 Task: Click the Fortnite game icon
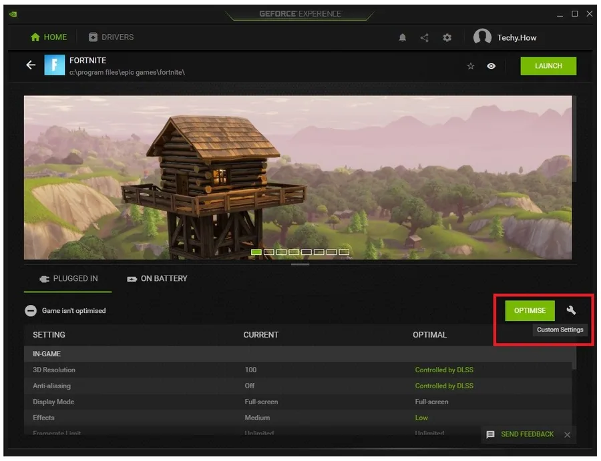[55, 65]
